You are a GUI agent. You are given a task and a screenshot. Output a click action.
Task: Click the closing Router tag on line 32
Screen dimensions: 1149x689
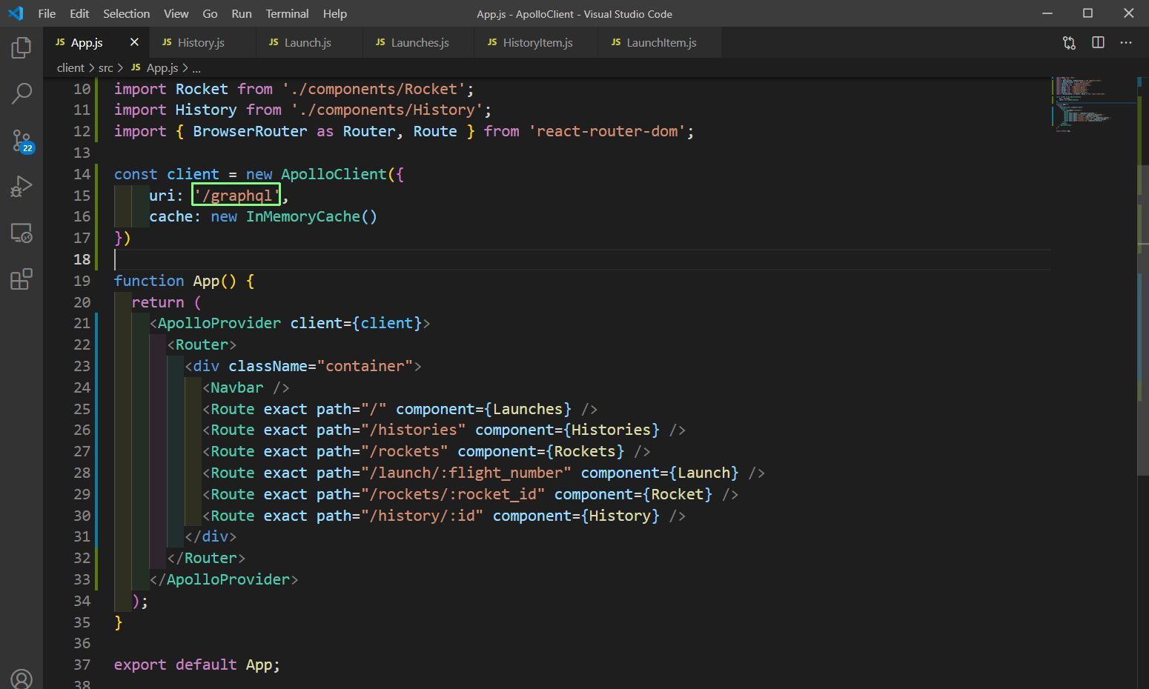[x=206, y=558]
